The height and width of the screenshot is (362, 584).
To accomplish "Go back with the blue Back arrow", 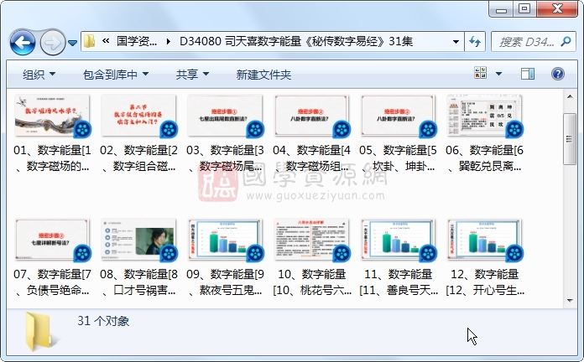I will click(23, 43).
